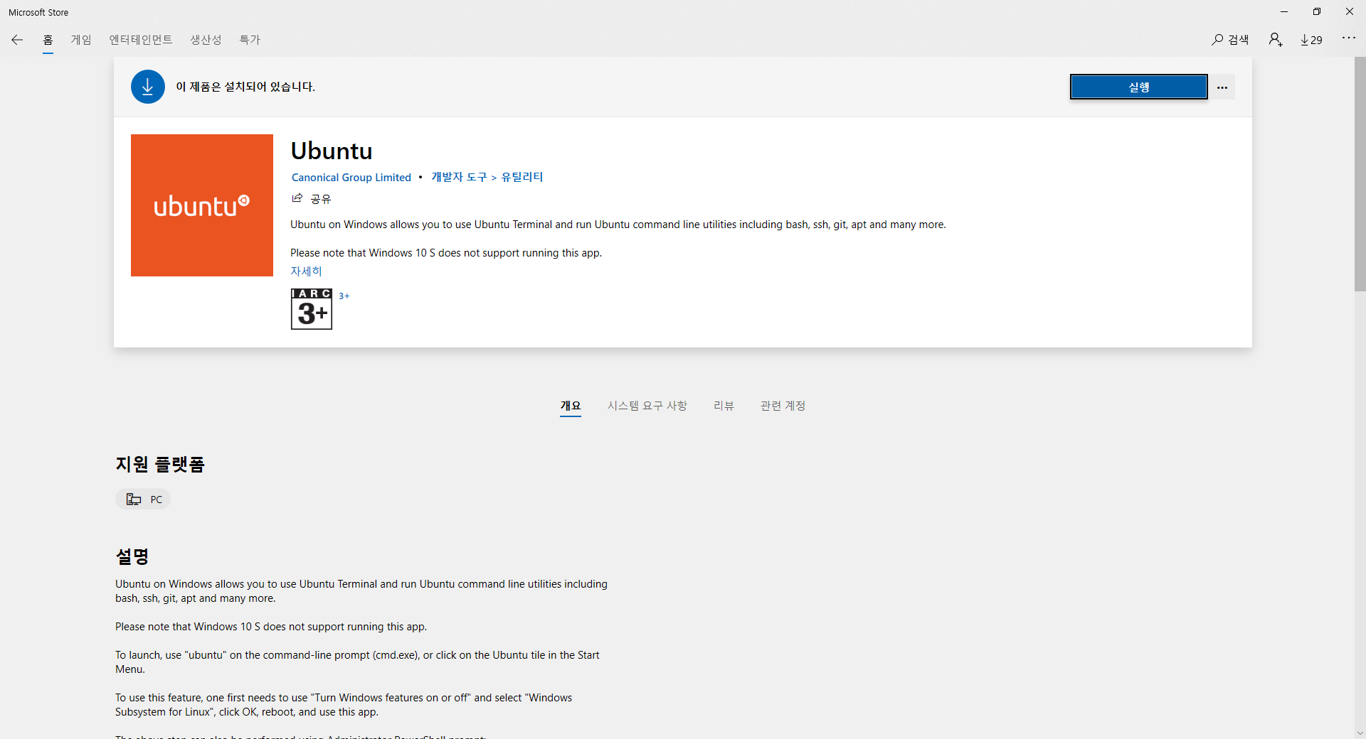1366x739 pixels.
Task: Open the top-right three-dot store menu
Action: coord(1348,38)
